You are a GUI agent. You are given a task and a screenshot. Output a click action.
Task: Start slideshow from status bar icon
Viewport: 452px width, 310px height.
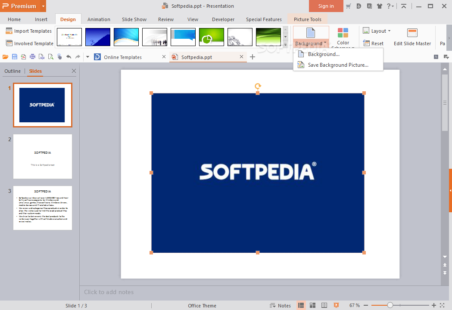(336, 305)
